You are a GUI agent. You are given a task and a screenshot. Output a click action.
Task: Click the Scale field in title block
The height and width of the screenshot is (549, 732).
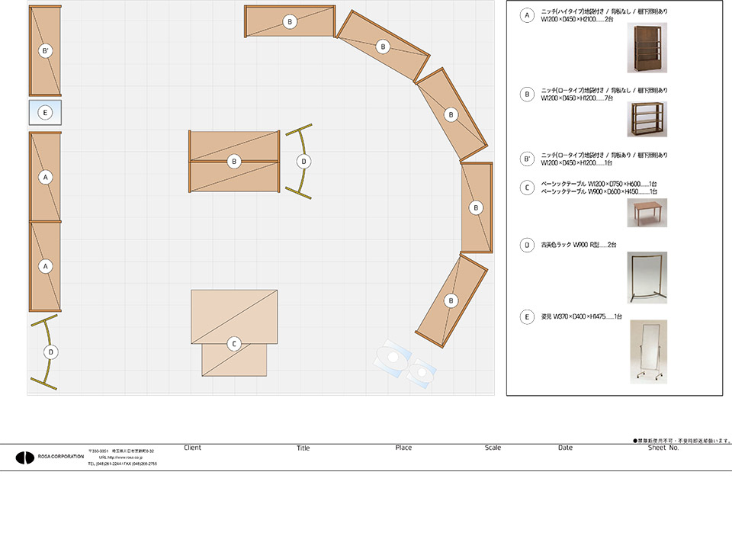tap(493, 448)
